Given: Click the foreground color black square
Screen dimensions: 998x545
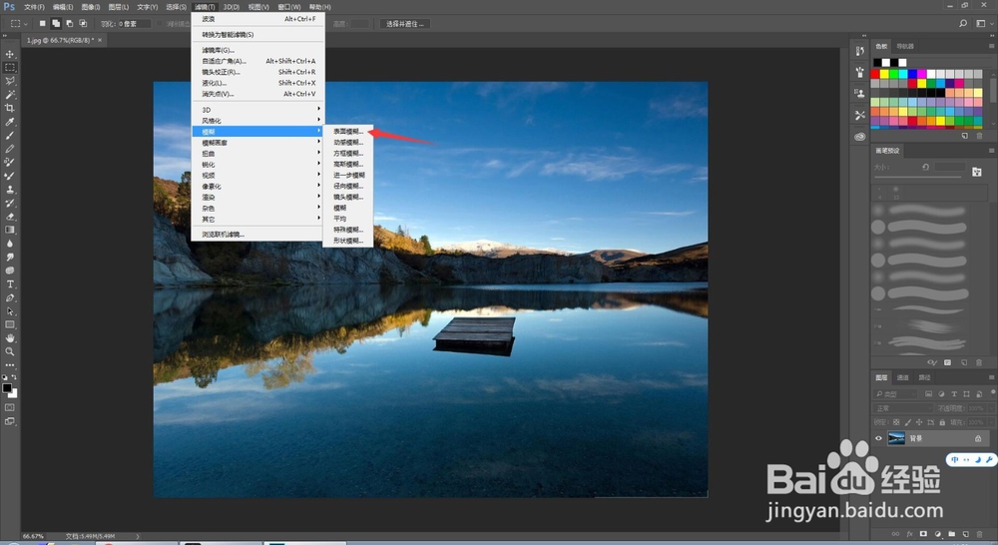Looking at the screenshot, I should (7, 388).
